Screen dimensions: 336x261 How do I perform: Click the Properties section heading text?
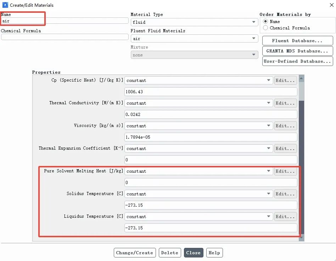46,72
